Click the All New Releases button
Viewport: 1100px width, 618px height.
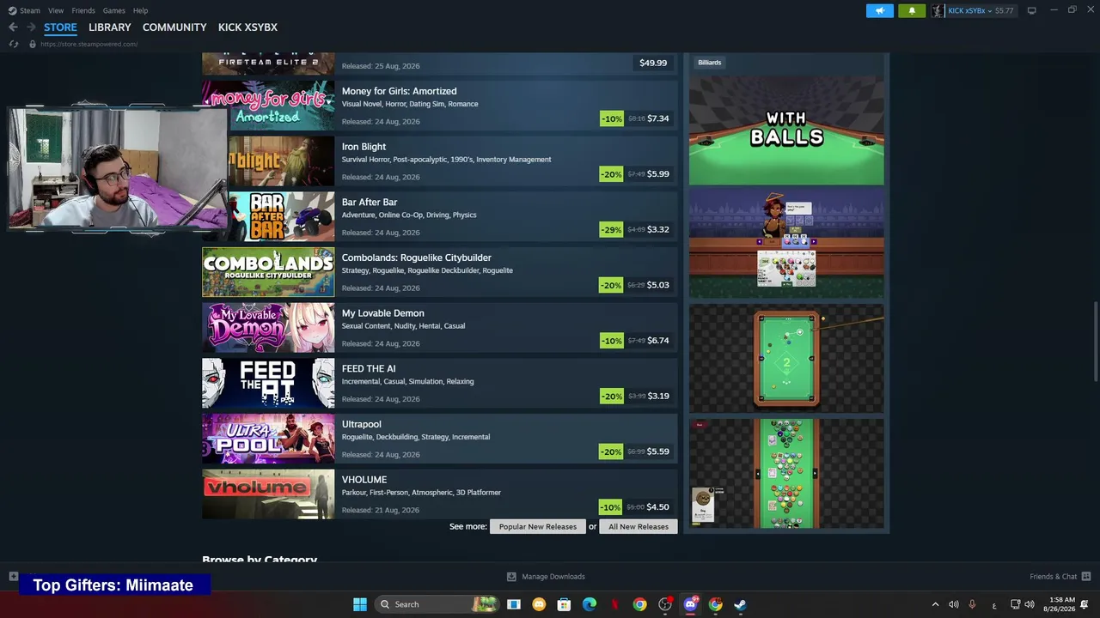[639, 526]
